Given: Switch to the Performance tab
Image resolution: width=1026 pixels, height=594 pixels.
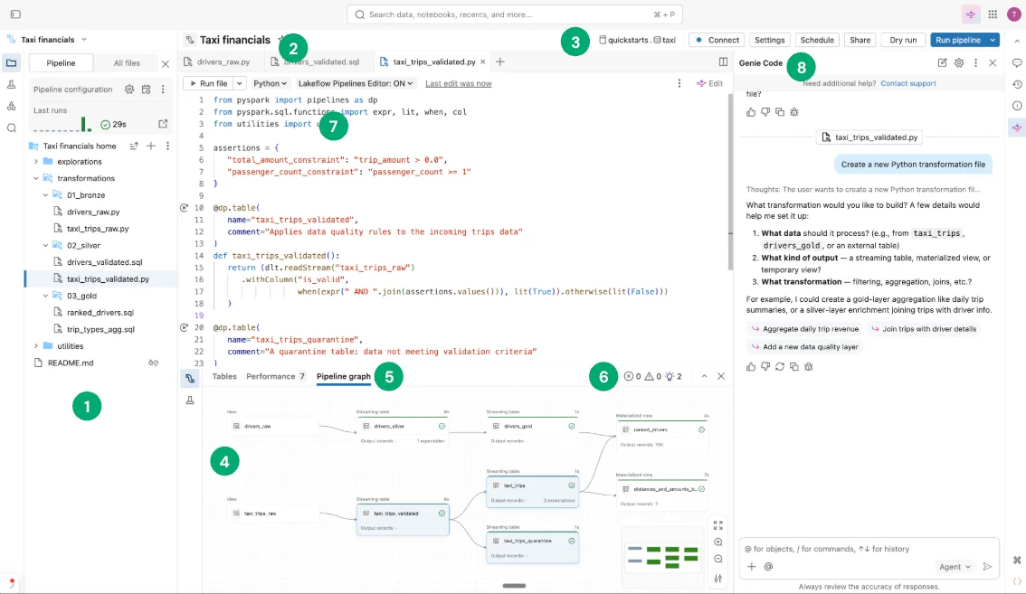Looking at the screenshot, I should [275, 376].
